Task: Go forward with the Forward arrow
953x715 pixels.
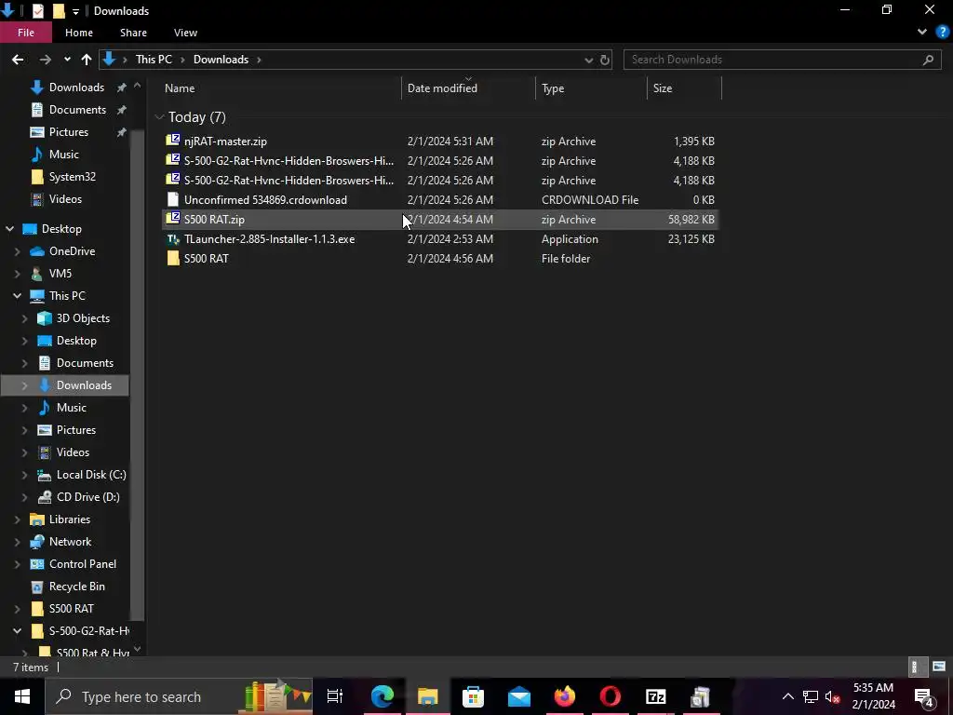Action: [45, 60]
